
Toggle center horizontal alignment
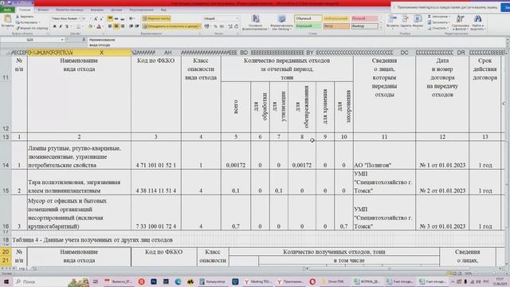[116, 26]
